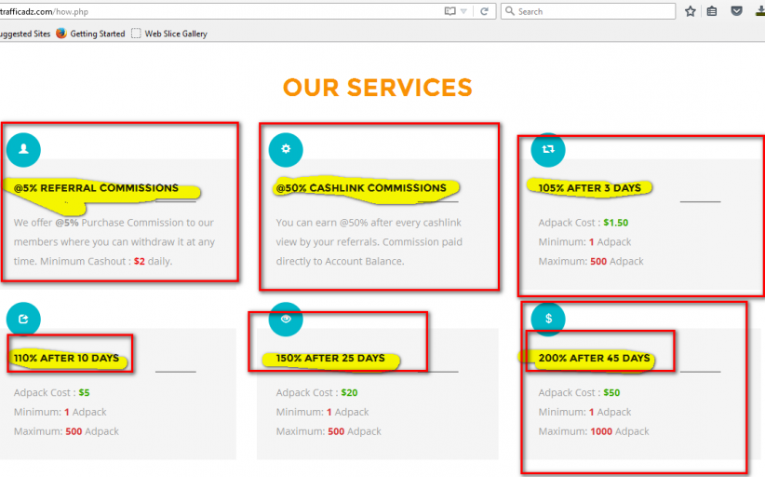
Task: Bookmark this page with the star icon
Action: coord(690,11)
